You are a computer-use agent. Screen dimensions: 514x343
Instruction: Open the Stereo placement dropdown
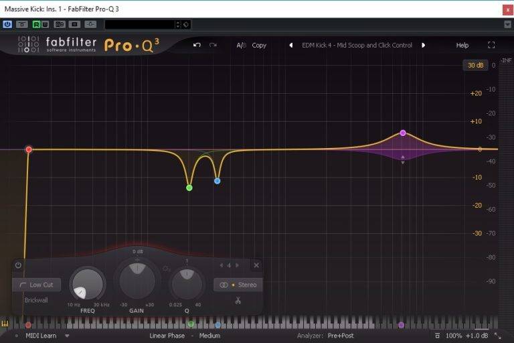point(238,285)
